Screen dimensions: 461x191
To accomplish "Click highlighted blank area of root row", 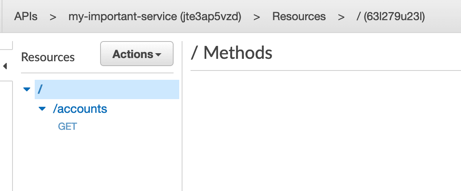I will point(112,89).
